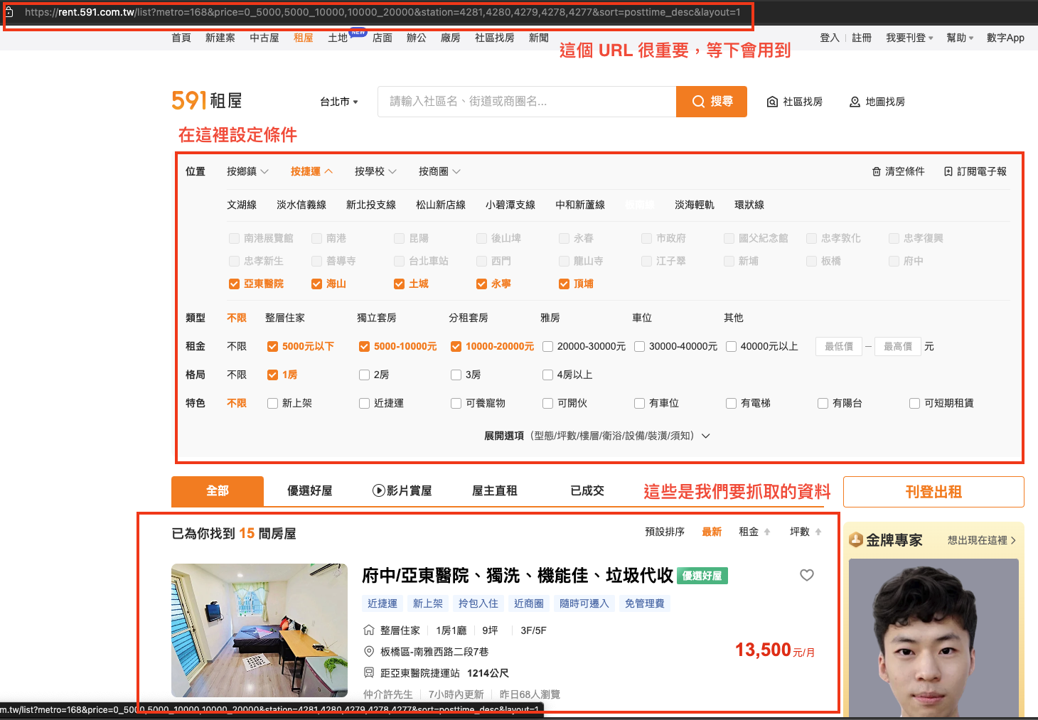Image resolution: width=1038 pixels, height=720 pixels.
Task: Select 預設排序 sort option
Action: tap(665, 532)
